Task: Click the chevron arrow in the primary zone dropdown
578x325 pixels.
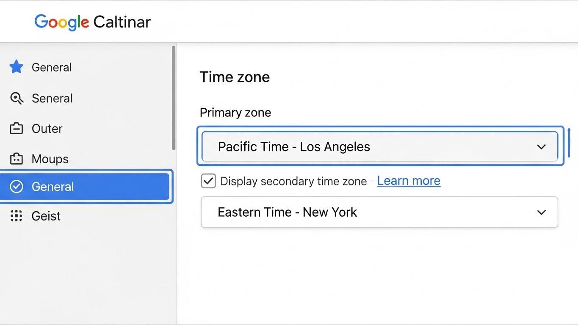Action: (x=541, y=147)
